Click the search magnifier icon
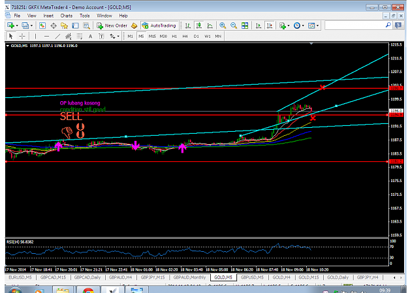The image size is (408, 293). [388, 25]
